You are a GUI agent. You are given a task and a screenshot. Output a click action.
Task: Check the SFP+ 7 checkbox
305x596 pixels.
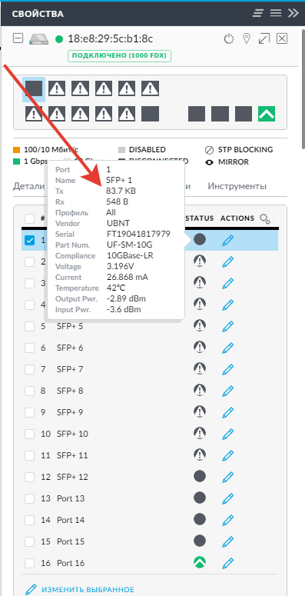click(30, 369)
